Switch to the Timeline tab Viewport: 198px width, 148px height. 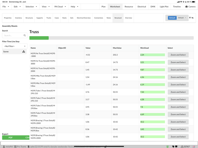point(177,6)
